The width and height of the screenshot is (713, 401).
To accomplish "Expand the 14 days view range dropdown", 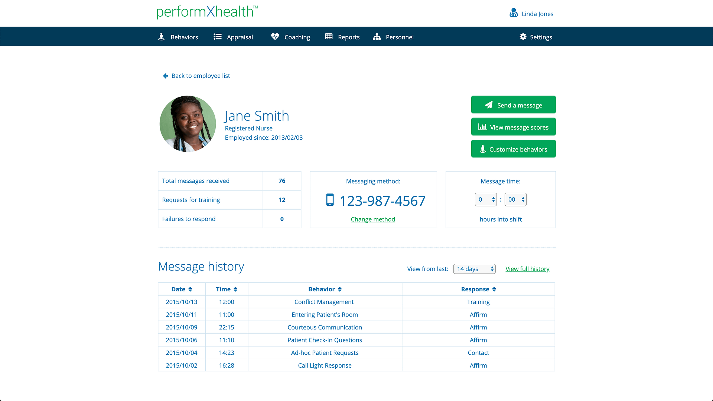I will point(474,269).
